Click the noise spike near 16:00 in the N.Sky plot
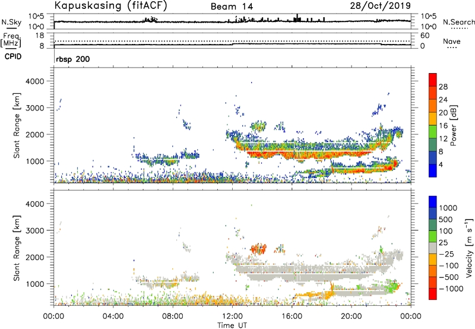The width and height of the screenshot is (475, 329). coord(297,18)
